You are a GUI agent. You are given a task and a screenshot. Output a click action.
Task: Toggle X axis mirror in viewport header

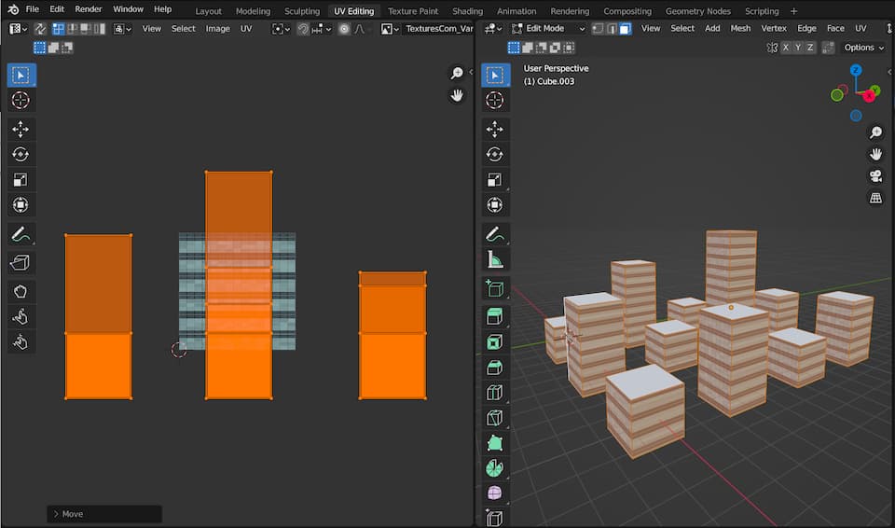tap(785, 48)
